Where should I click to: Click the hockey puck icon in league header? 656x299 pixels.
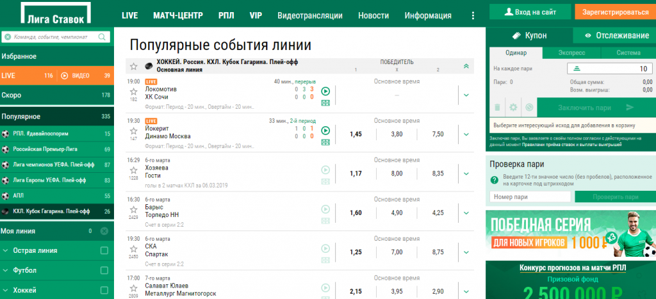(149, 66)
